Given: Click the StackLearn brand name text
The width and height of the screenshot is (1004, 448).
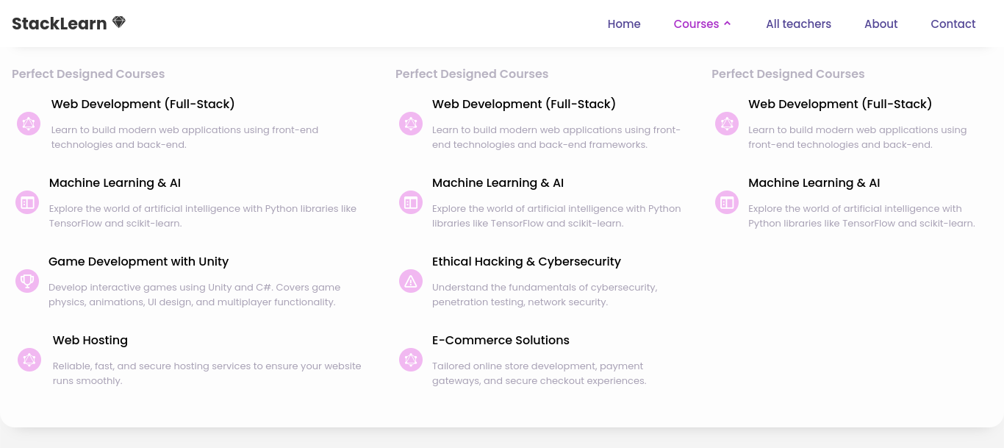Looking at the screenshot, I should [60, 24].
